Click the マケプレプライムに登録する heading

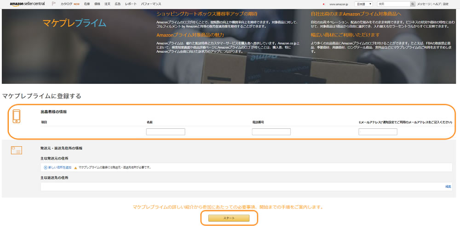(x=41, y=96)
